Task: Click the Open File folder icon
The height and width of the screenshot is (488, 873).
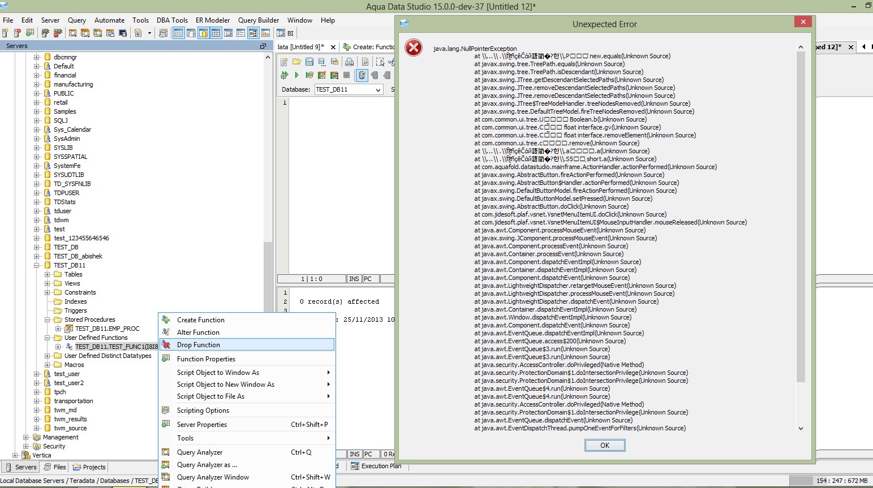Action: coord(296,62)
